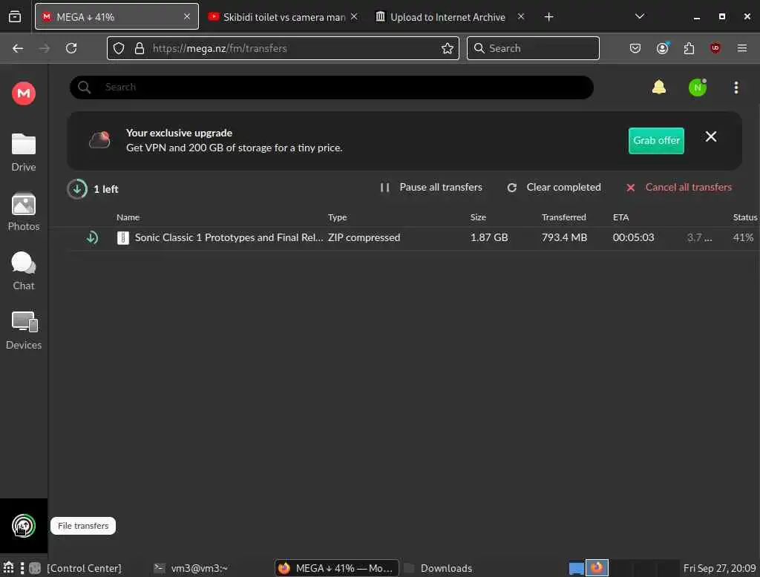
Task: Close the Skibidi toilet tab
Action: [354, 16]
